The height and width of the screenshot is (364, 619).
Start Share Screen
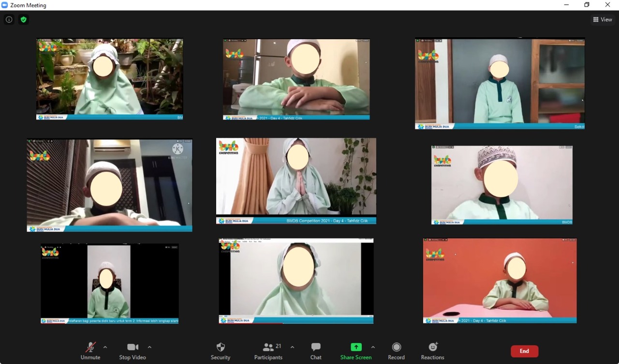[356, 351]
